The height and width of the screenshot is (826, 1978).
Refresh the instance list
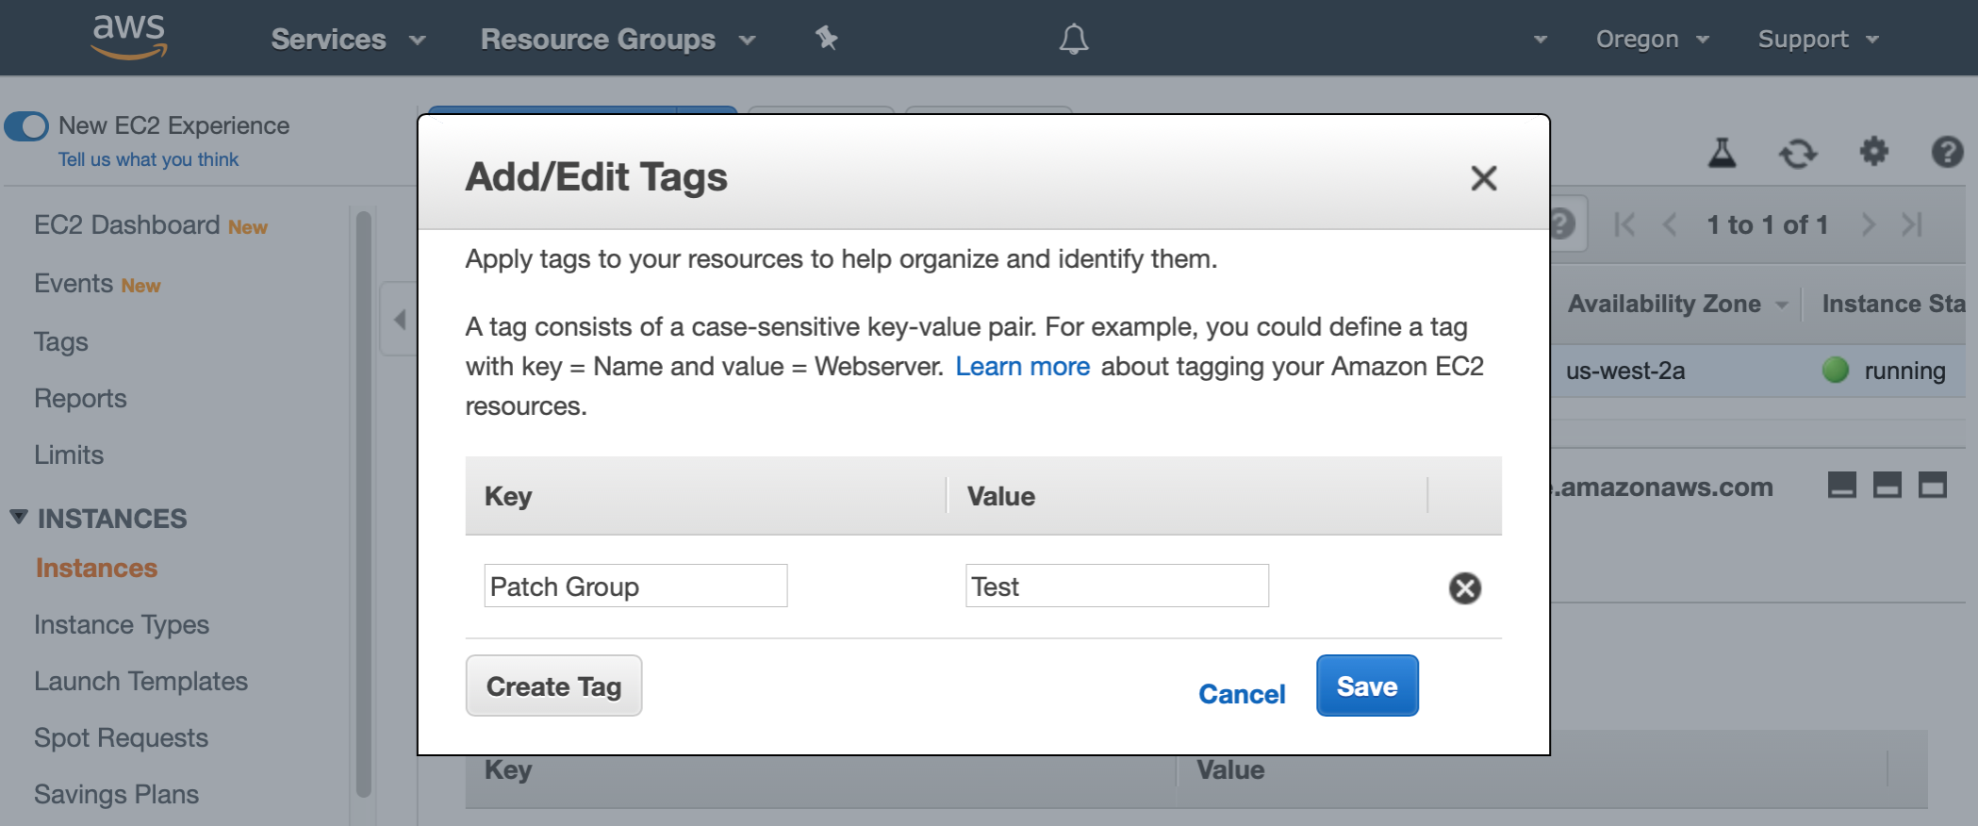pos(1798,152)
